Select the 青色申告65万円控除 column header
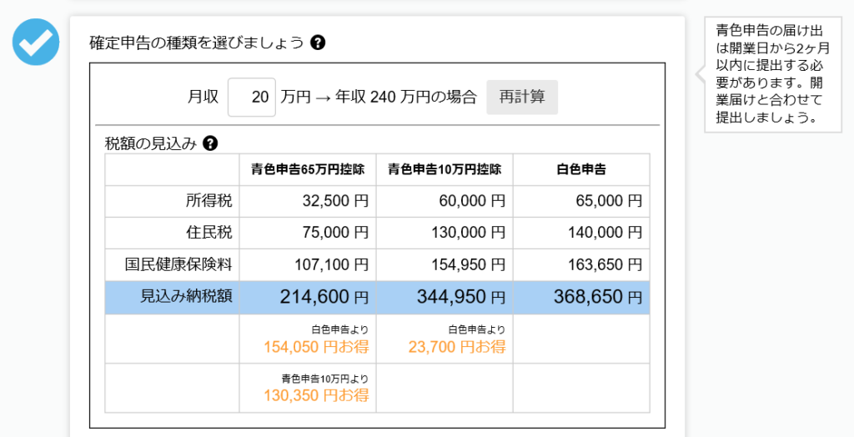 tap(308, 169)
